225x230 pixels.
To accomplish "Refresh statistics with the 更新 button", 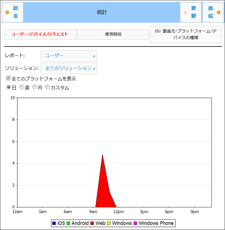I will (190, 12).
